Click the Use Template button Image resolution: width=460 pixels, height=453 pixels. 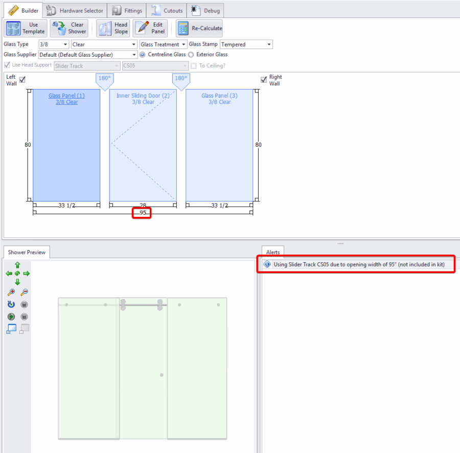tap(26, 28)
